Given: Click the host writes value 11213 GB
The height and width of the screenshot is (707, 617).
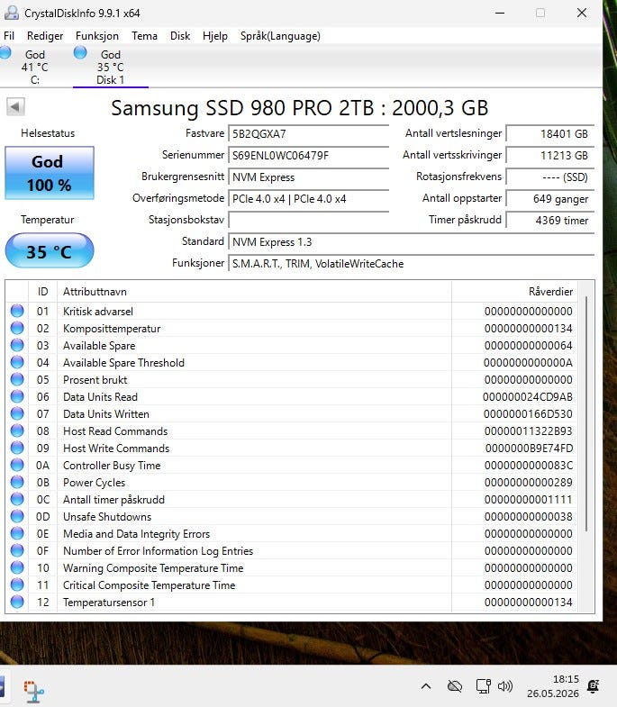Looking at the screenshot, I should [x=549, y=156].
